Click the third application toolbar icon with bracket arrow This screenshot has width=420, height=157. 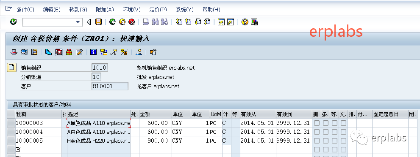pos(34,52)
